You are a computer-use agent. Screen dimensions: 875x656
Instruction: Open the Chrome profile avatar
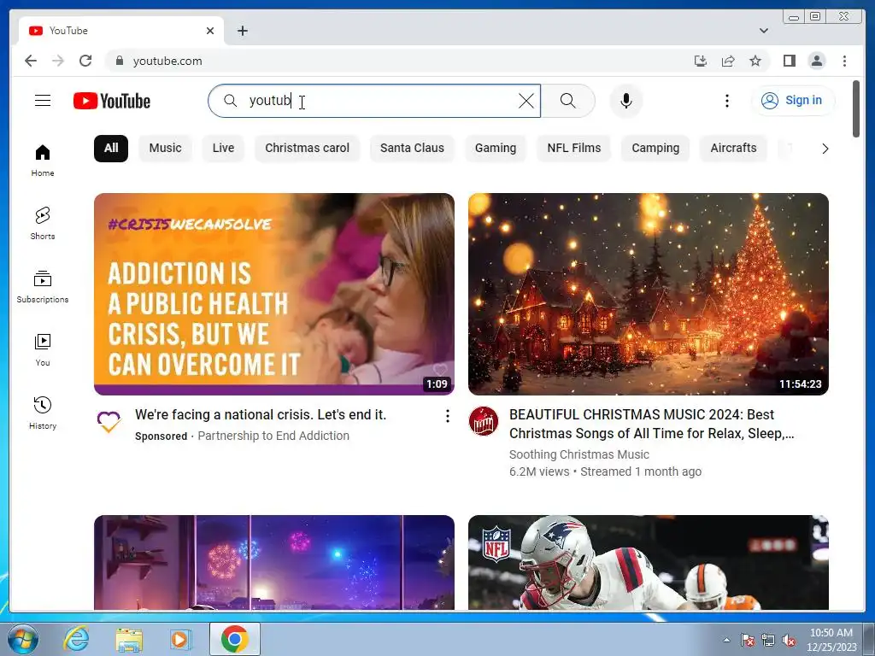tap(817, 61)
